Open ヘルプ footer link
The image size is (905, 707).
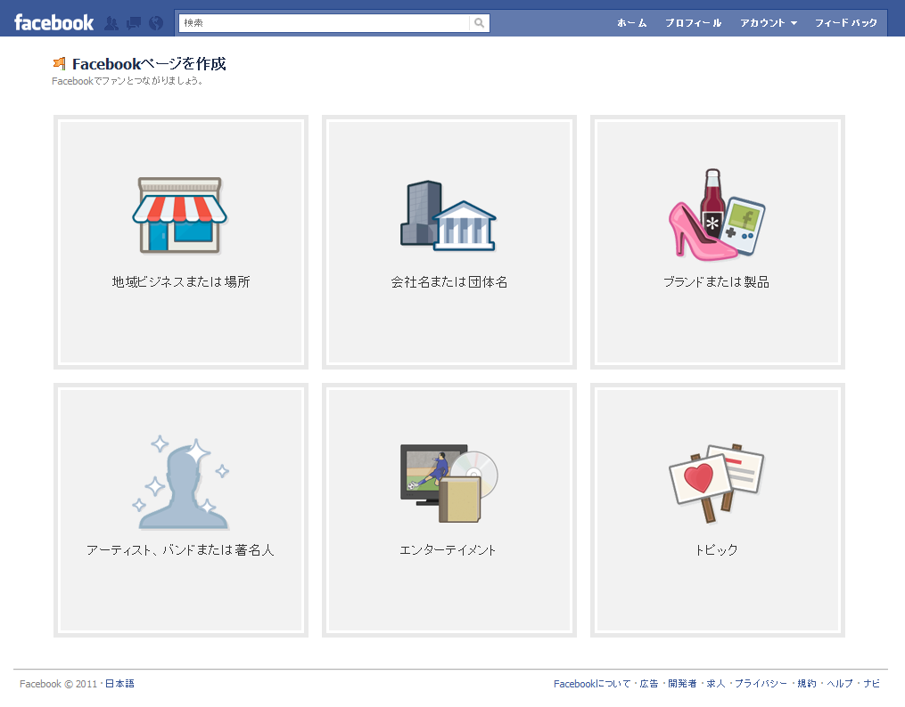(x=840, y=684)
